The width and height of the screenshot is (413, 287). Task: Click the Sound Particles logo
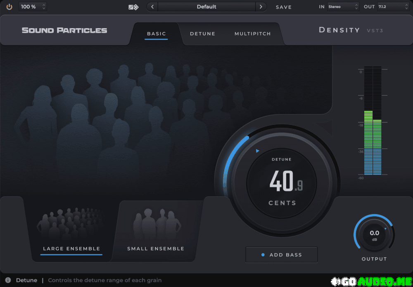tap(64, 30)
